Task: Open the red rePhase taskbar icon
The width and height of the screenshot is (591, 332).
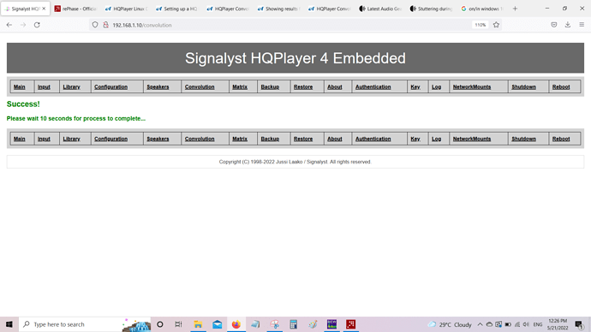Action: [350, 324]
